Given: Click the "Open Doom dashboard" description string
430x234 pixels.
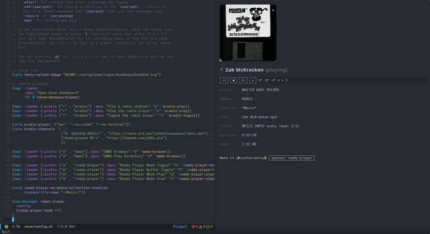Looking at the screenshot, I should click(57, 93).
